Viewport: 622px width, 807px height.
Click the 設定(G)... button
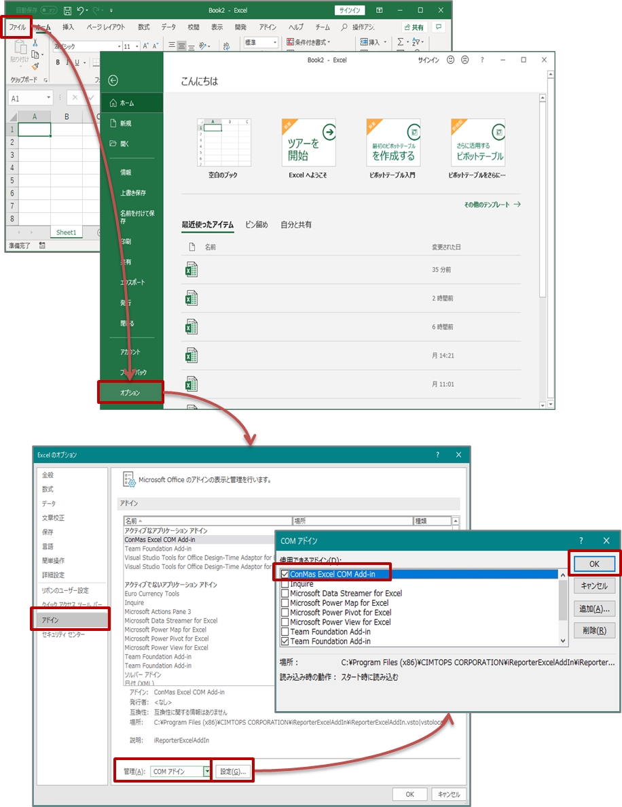[233, 772]
